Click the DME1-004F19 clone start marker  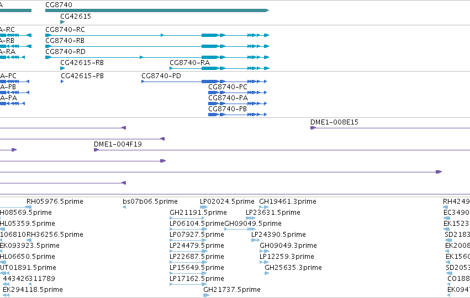click(96, 150)
